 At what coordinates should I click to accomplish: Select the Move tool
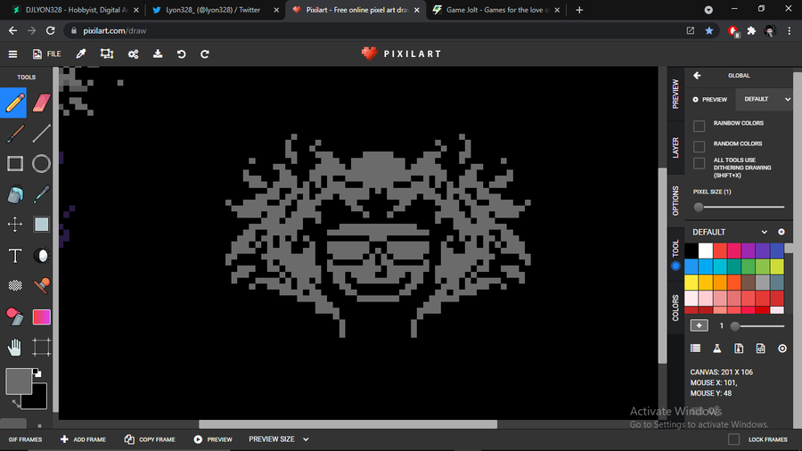[15, 225]
